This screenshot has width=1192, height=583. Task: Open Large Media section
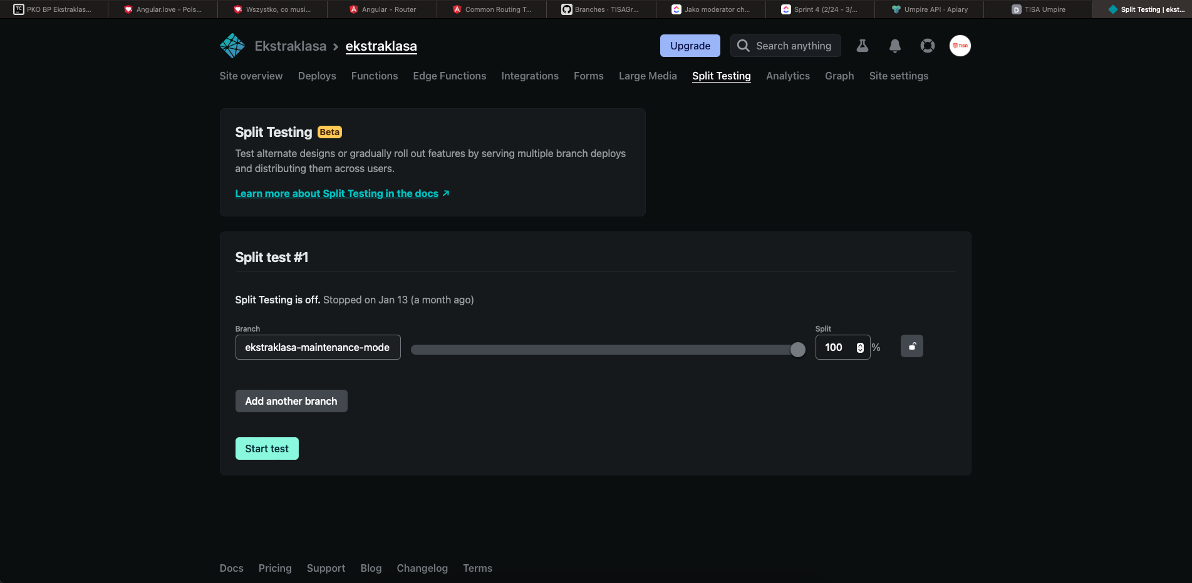point(648,76)
